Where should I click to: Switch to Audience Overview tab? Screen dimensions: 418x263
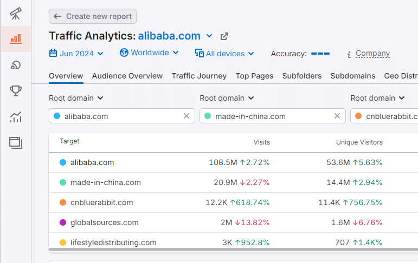[127, 76]
